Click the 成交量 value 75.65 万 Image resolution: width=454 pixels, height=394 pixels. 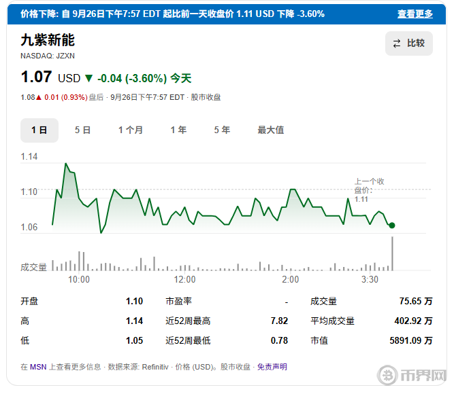[416, 301]
